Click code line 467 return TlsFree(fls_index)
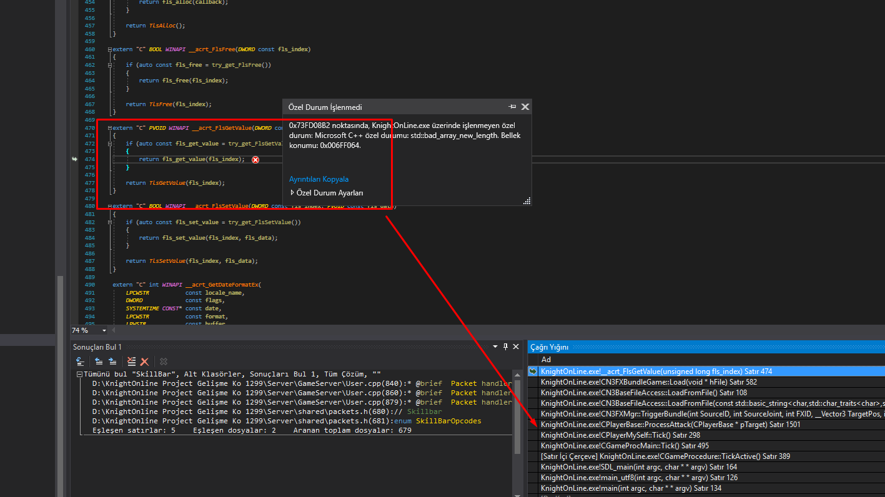885x497 pixels. tap(169, 104)
